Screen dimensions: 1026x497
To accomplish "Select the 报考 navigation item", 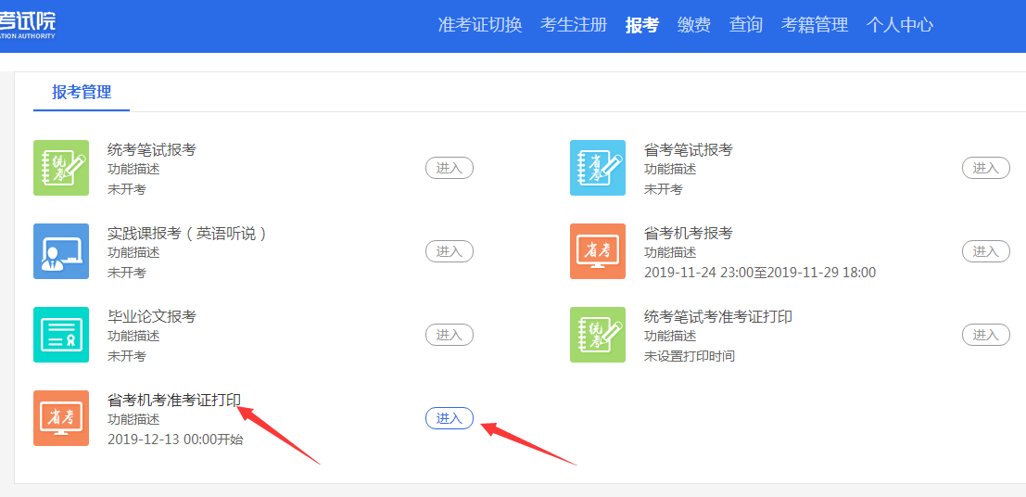I will 641,25.
